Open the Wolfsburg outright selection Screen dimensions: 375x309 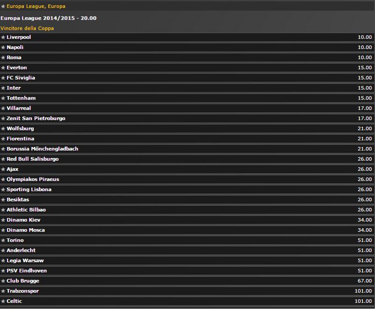(187, 128)
